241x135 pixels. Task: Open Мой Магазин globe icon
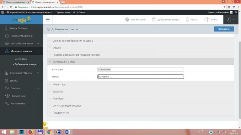127,19
